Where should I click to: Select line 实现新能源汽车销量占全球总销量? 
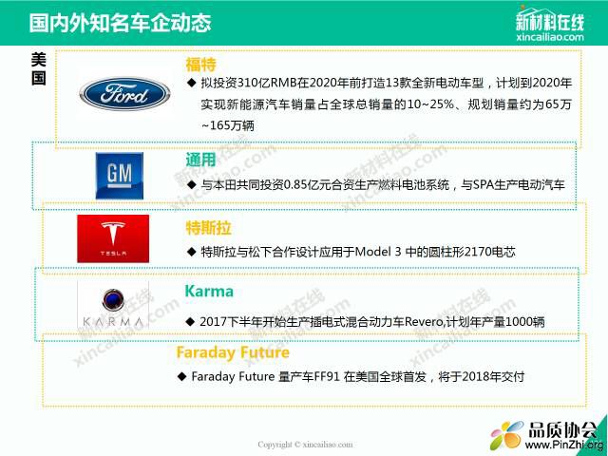(387, 104)
